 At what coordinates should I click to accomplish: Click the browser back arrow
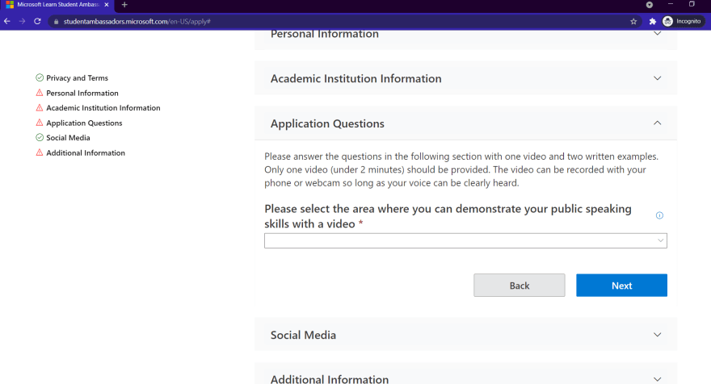coord(6,21)
